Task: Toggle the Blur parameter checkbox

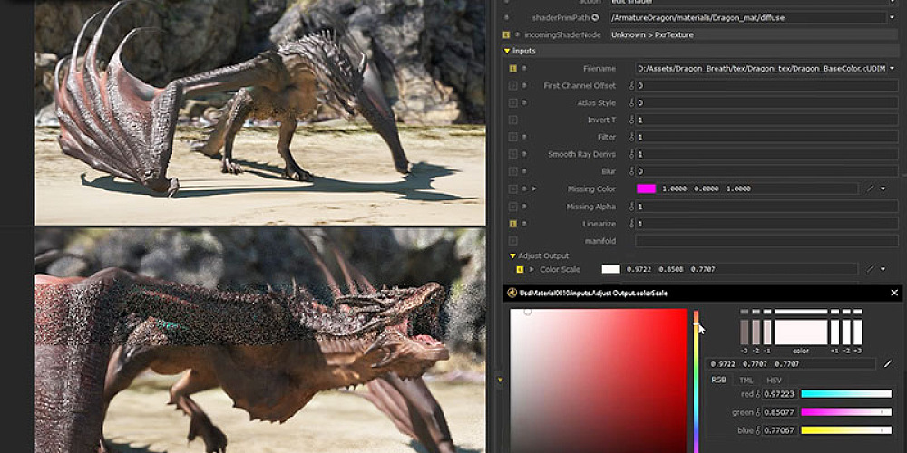Action: [x=513, y=171]
